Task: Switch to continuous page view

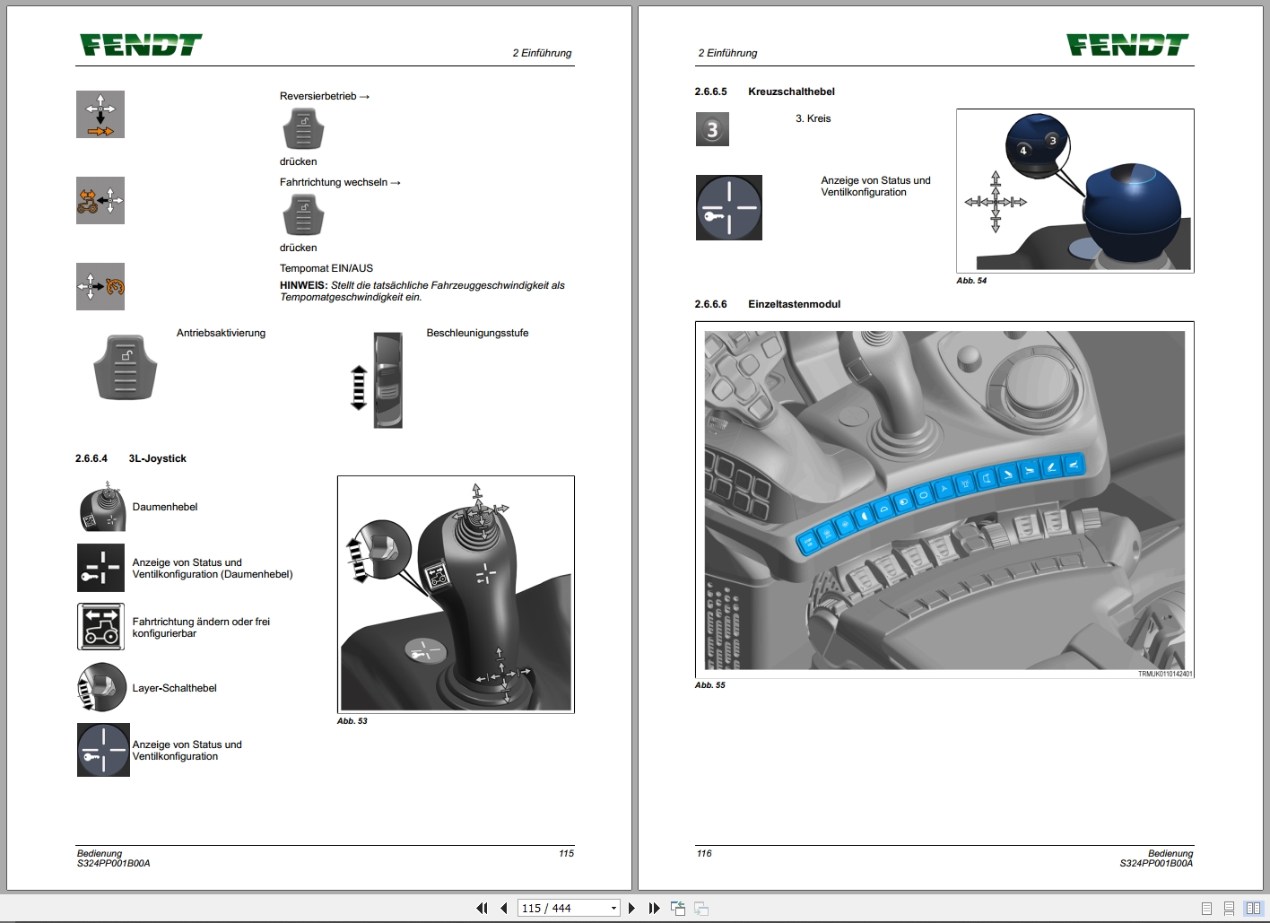Action: coord(1229,908)
